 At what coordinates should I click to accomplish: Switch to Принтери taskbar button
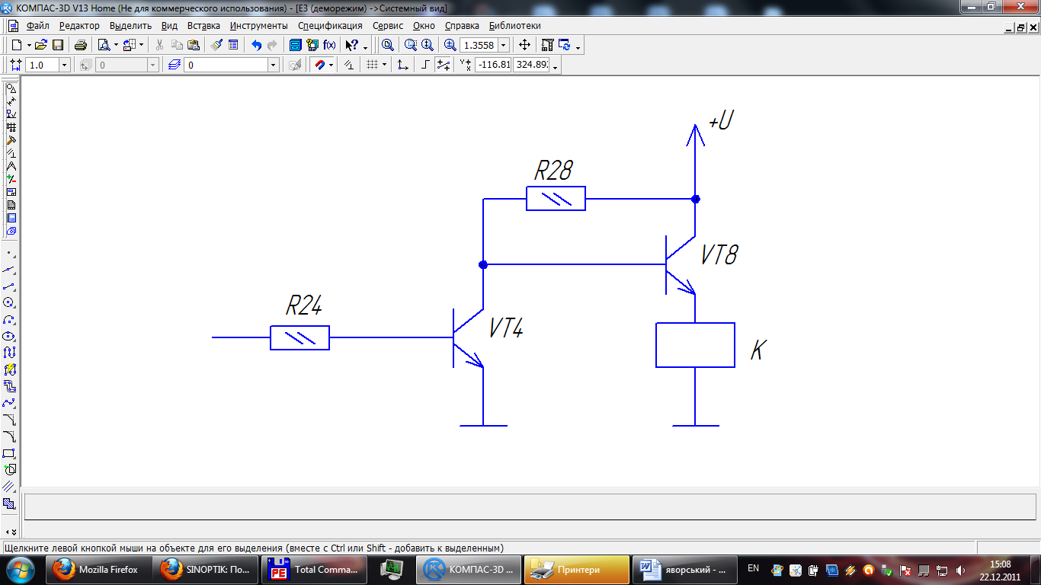tap(577, 569)
